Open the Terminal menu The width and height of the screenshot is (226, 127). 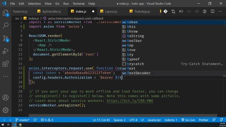pyautogui.click(x=78, y=4)
